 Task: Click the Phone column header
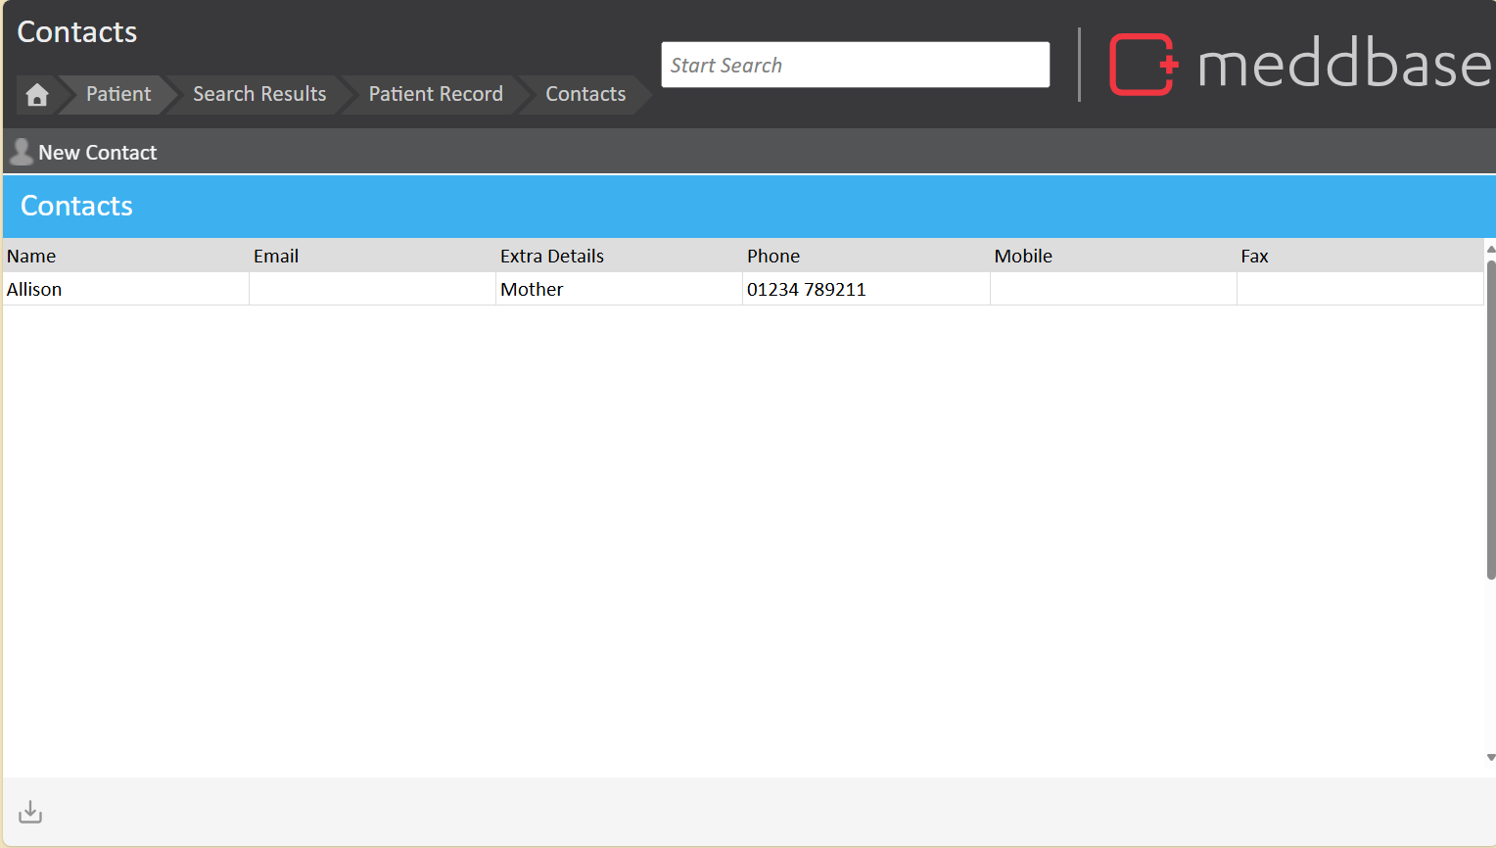(773, 256)
